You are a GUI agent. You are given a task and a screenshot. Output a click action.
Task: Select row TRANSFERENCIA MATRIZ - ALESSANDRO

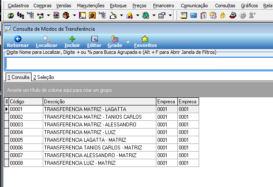pos(101,125)
